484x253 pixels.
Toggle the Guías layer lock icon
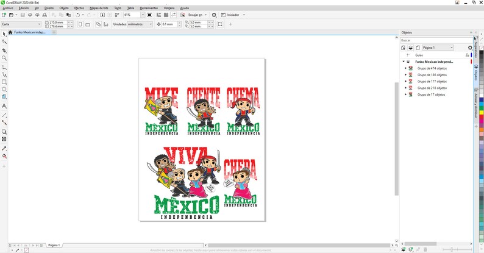pos(467,55)
